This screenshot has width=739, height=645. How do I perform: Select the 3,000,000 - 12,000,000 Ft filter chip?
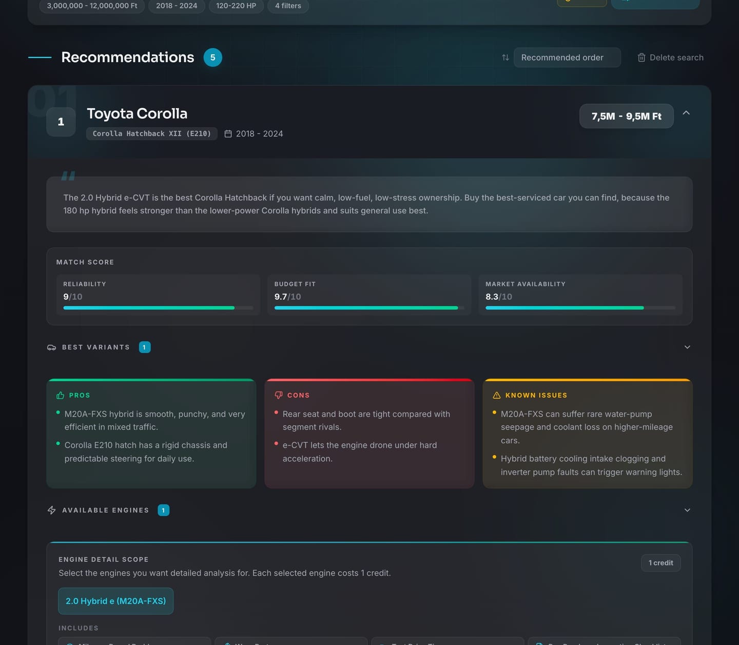(x=92, y=6)
